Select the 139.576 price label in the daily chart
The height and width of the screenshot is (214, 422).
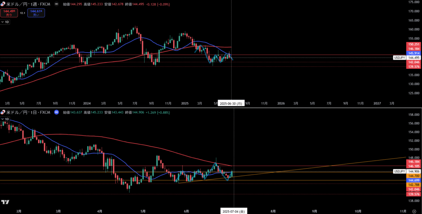click(413, 194)
